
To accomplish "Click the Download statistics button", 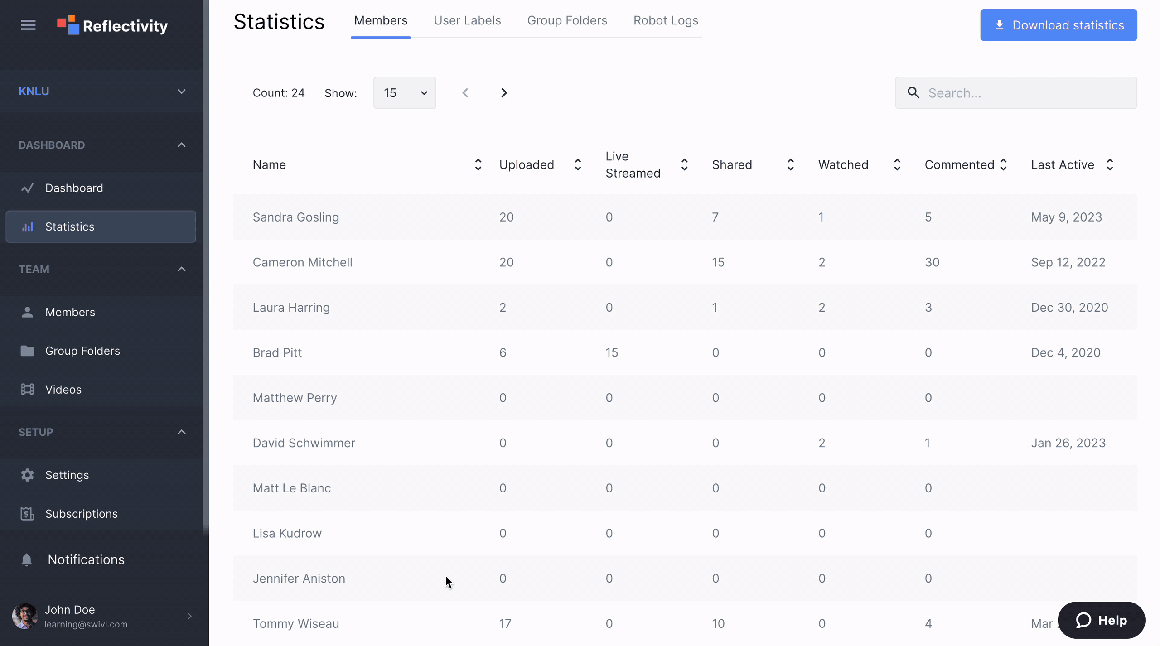I will 1059,24.
